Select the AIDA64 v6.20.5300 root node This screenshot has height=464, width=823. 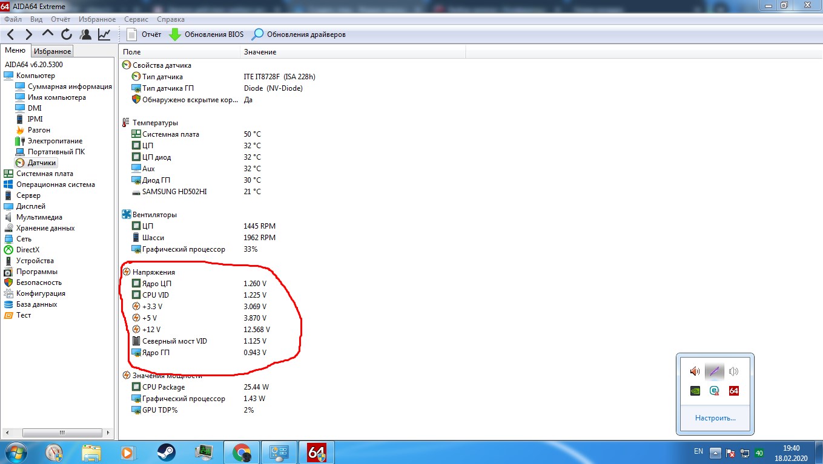point(34,65)
